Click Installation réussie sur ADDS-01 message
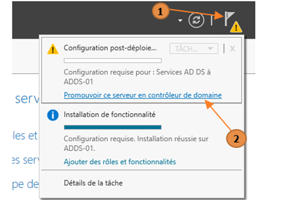Screen dimensions: 296x200 coord(136,143)
